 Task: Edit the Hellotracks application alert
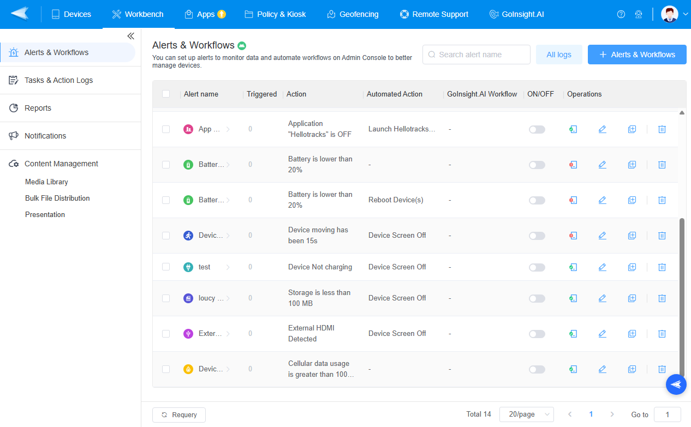[x=603, y=129]
